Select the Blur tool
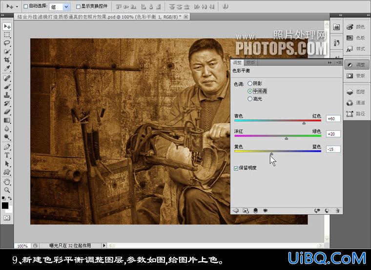Screen dimensions: 371x270 (x=7, y=128)
